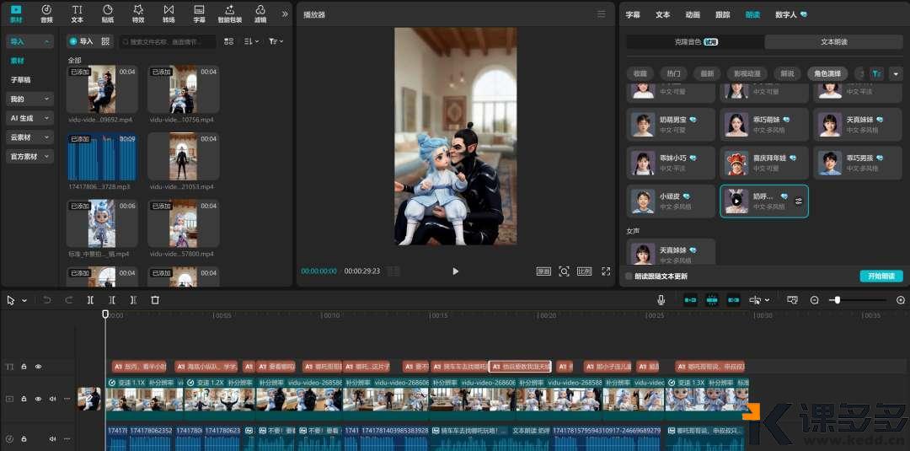Open the media sort order dropdown
Screen dimensions: 910x451
(251, 41)
